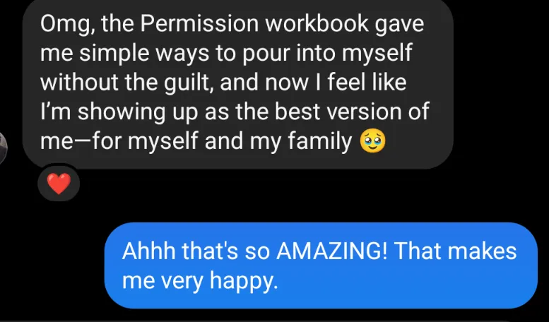Click 'me—for myself and my family' text
Image resolution: width=549 pixels, height=322 pixels.
point(196,142)
